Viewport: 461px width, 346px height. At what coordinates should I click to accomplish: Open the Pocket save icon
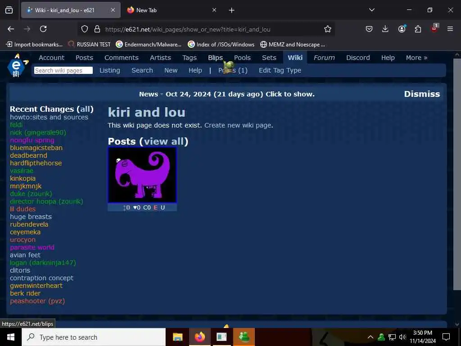[x=369, y=29]
